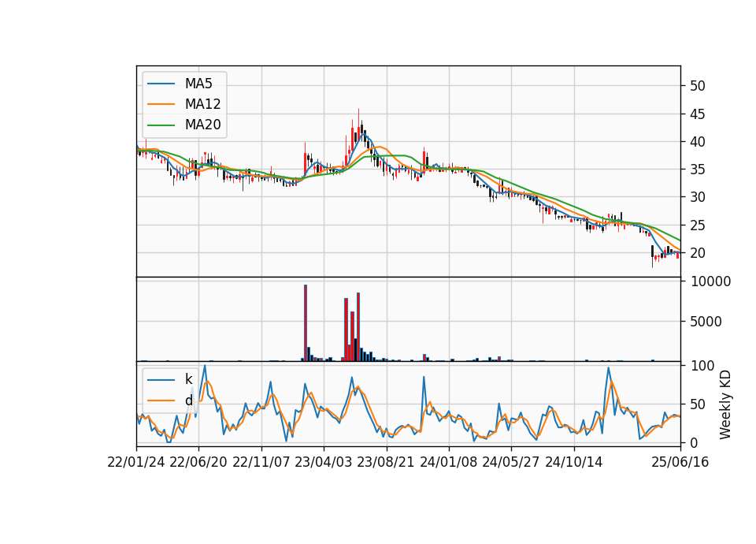Click the 23/04/03 date axis label
Viewport: 756px width, 544px height.
click(324, 462)
